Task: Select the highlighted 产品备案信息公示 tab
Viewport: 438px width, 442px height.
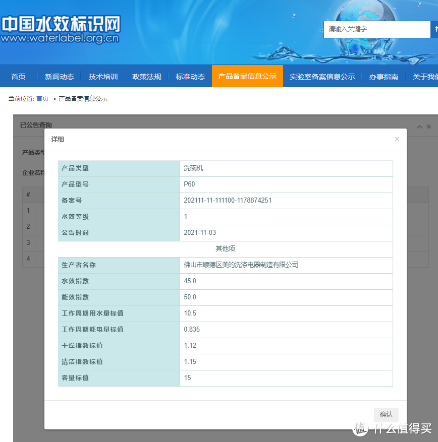Action: pyautogui.click(x=247, y=77)
